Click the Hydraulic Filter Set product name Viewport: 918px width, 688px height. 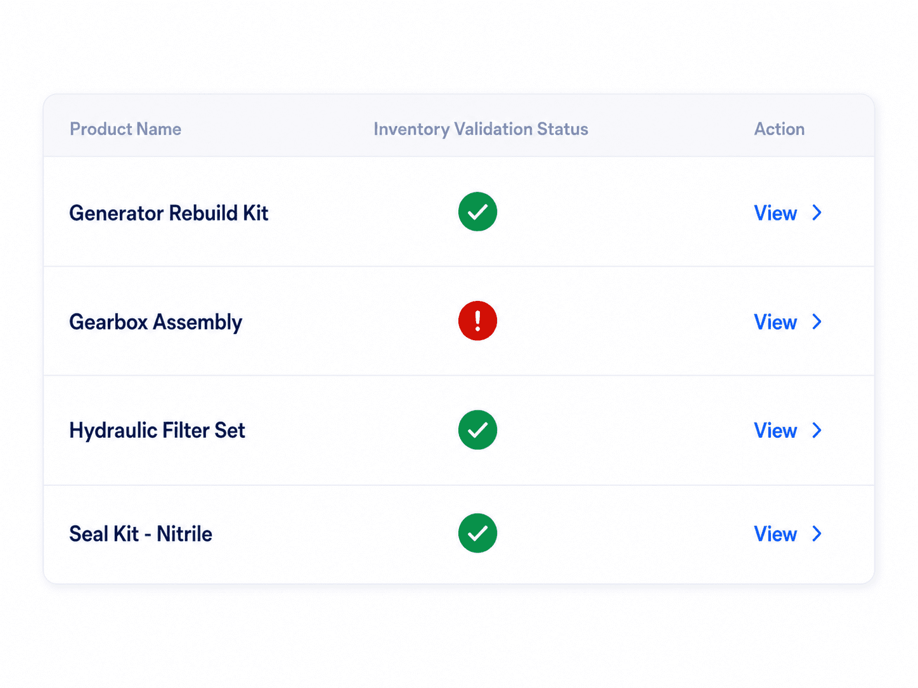pos(157,431)
